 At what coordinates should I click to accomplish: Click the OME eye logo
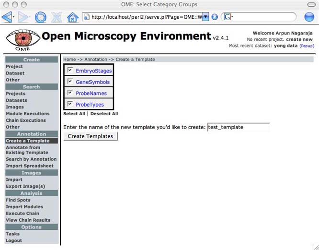point(23,40)
